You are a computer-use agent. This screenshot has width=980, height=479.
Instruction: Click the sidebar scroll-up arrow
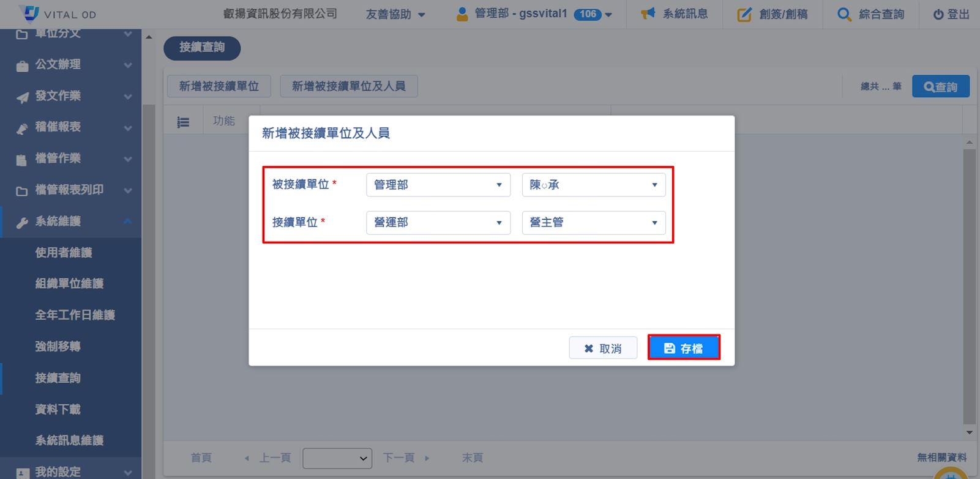pyautogui.click(x=149, y=37)
